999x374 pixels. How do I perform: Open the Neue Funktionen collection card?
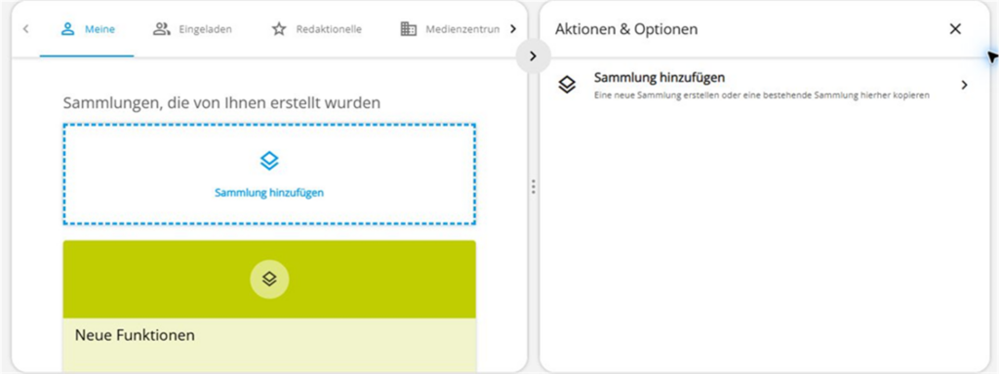(269, 306)
